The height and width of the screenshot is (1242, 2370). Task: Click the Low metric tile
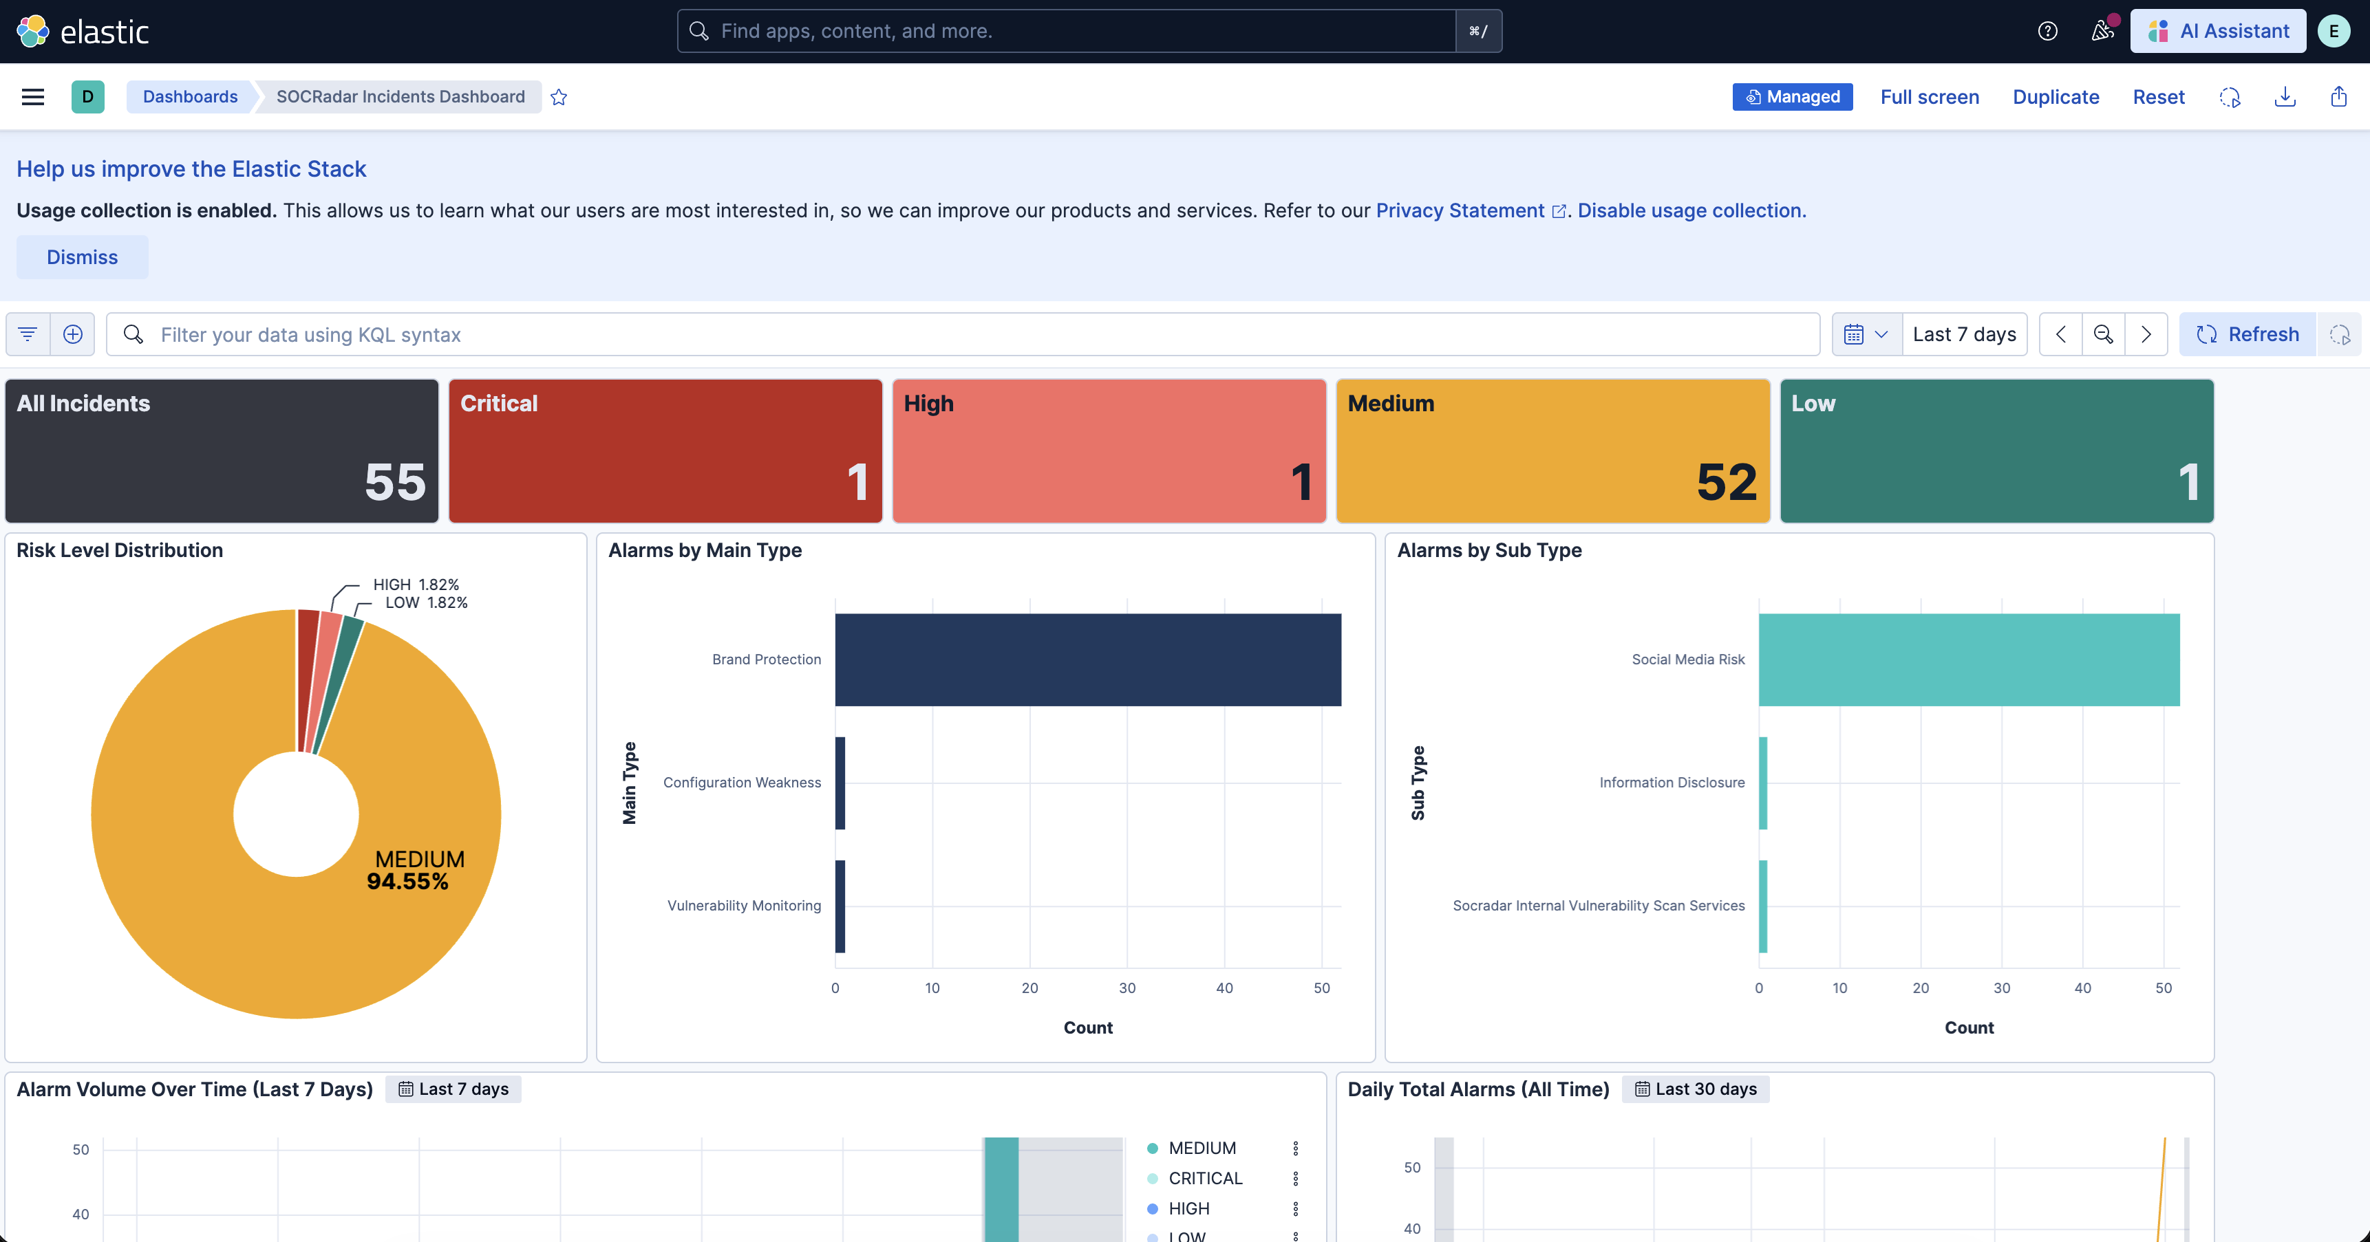[1996, 451]
